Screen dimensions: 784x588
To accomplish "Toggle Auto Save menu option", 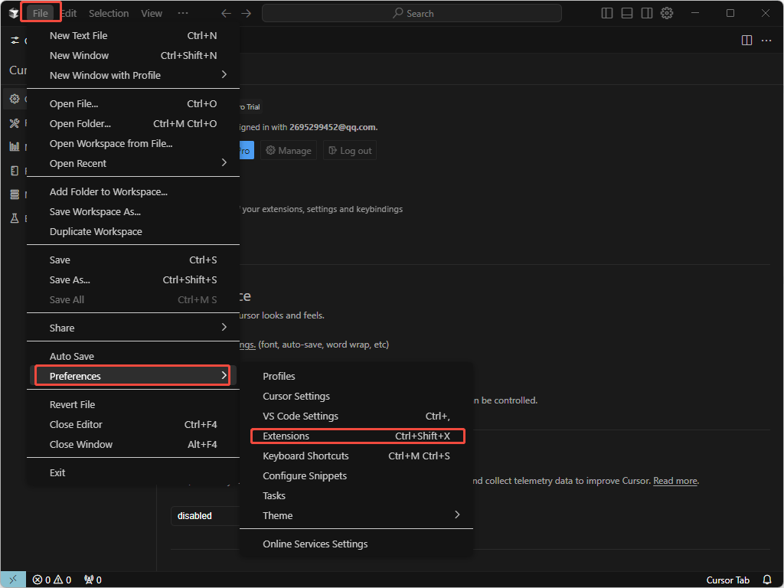I will click(x=133, y=356).
